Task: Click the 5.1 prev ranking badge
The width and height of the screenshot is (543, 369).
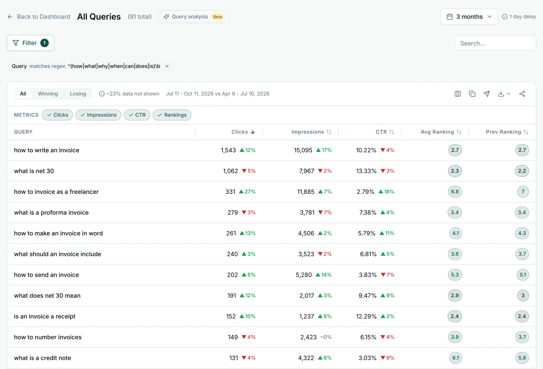Action: coord(523,275)
